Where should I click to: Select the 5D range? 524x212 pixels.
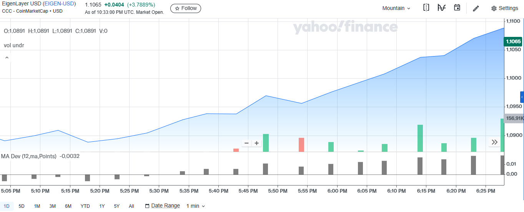[x=22, y=206]
